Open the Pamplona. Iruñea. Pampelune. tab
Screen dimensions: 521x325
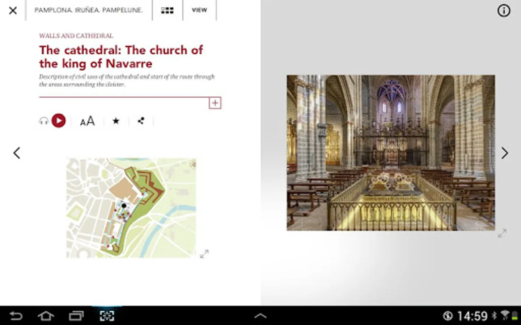[x=89, y=10]
